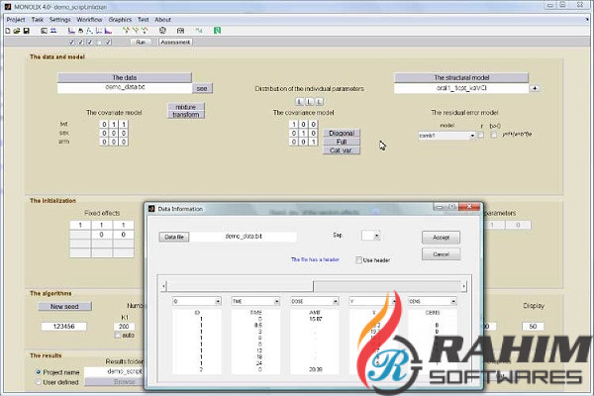
Task: Click the Open project folder icon
Action: coord(17,31)
